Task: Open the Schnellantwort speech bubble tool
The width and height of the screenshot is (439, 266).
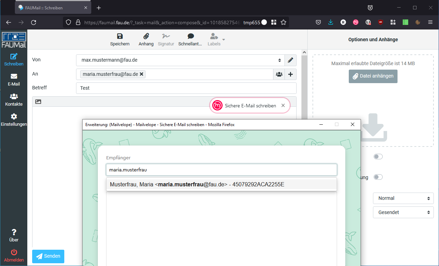Action: click(x=190, y=36)
